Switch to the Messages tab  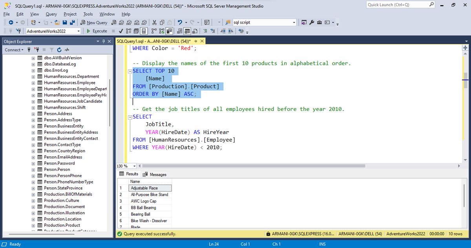[x=155, y=174]
